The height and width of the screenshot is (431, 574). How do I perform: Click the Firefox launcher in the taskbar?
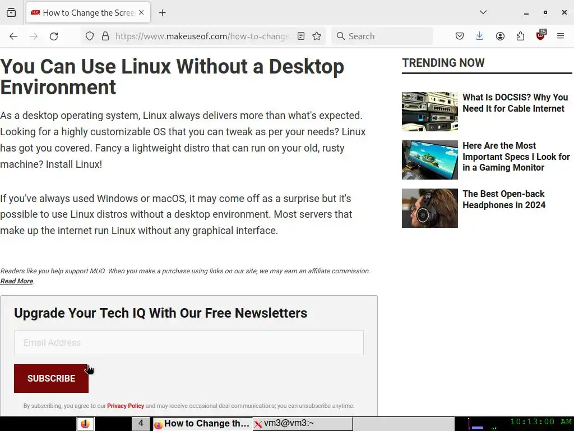85,424
